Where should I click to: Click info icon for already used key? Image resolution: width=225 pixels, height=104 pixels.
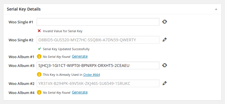tap(39, 74)
